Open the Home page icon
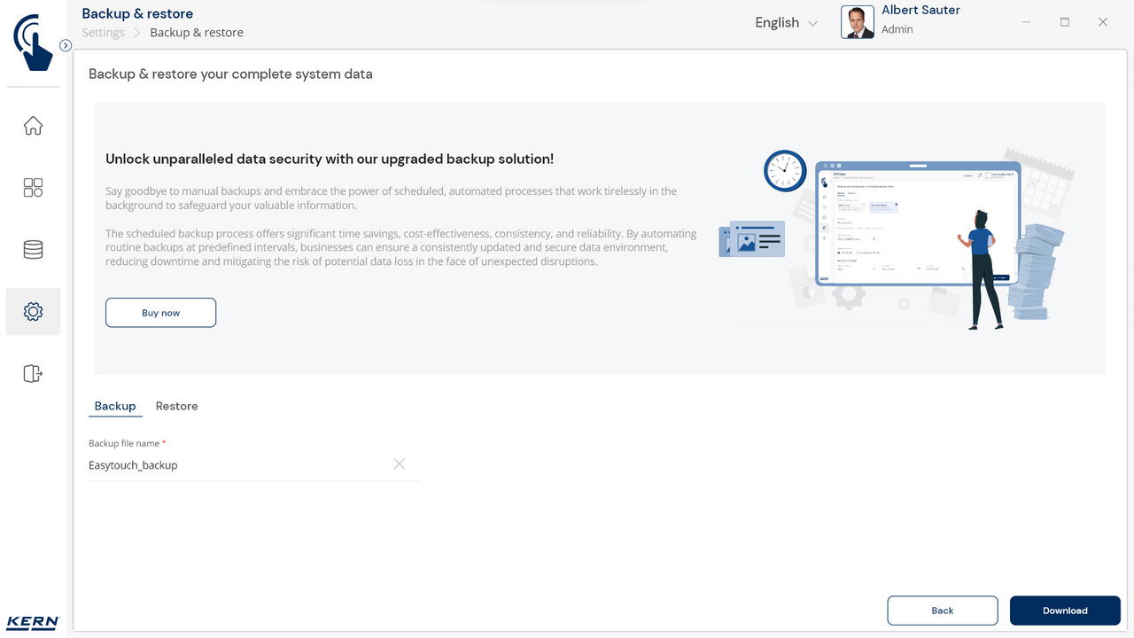Screen dimensions: 1134x638 (x=33, y=126)
